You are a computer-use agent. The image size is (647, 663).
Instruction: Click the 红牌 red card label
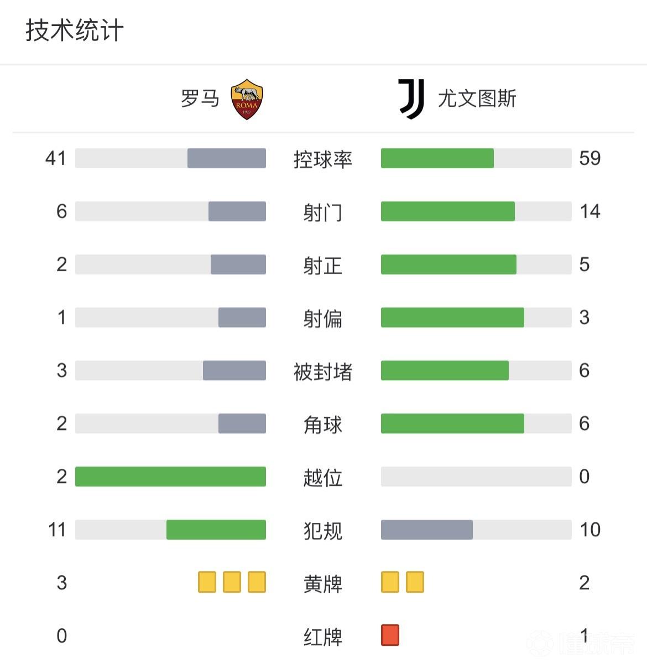coord(323,636)
